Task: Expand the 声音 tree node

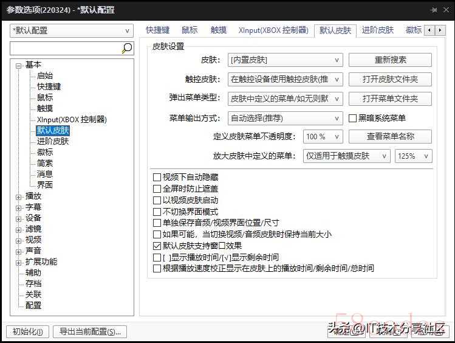Action: [19, 252]
